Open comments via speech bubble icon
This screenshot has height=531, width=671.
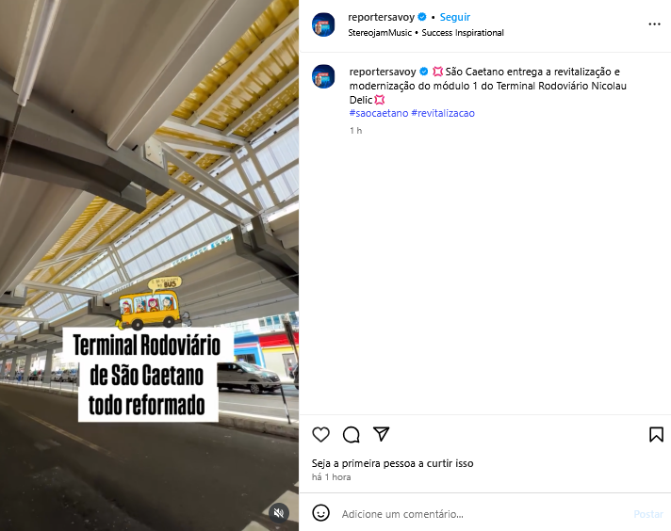351,434
